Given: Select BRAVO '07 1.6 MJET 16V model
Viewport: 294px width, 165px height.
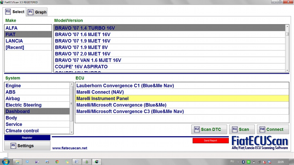Looking at the screenshot, I should tap(169, 35).
